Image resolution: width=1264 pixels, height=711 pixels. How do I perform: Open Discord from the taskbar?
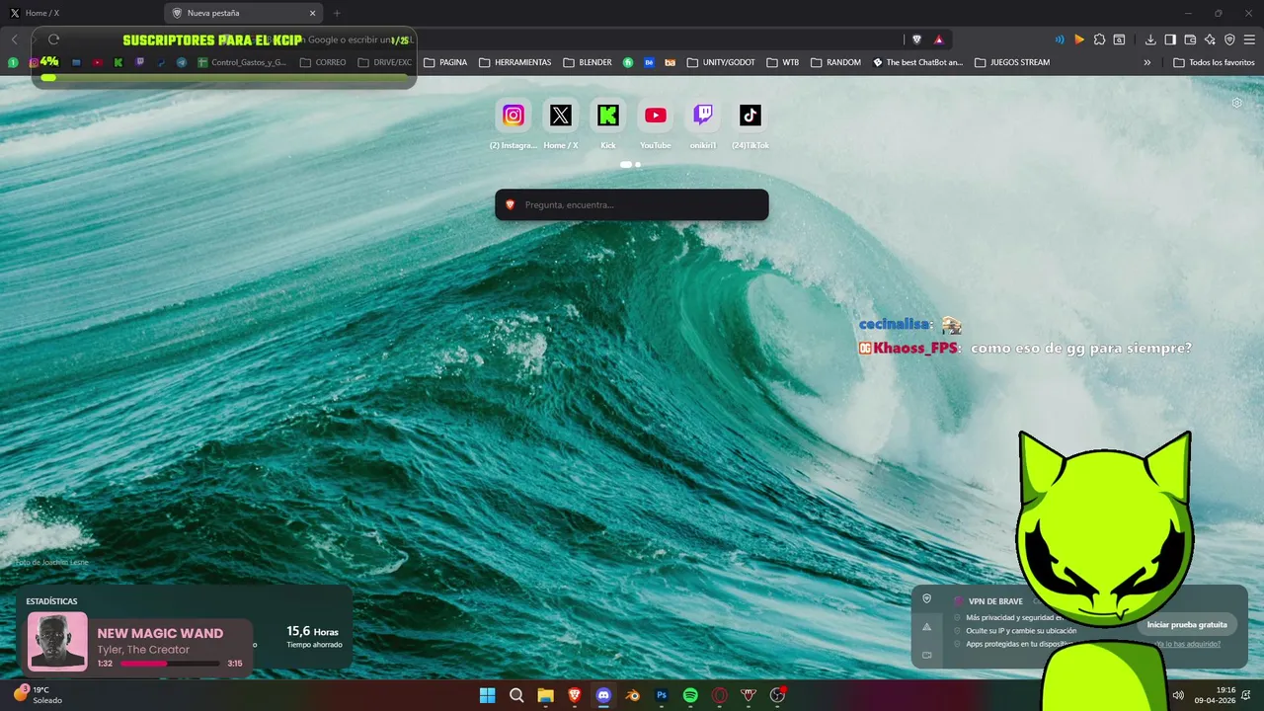[x=603, y=695]
